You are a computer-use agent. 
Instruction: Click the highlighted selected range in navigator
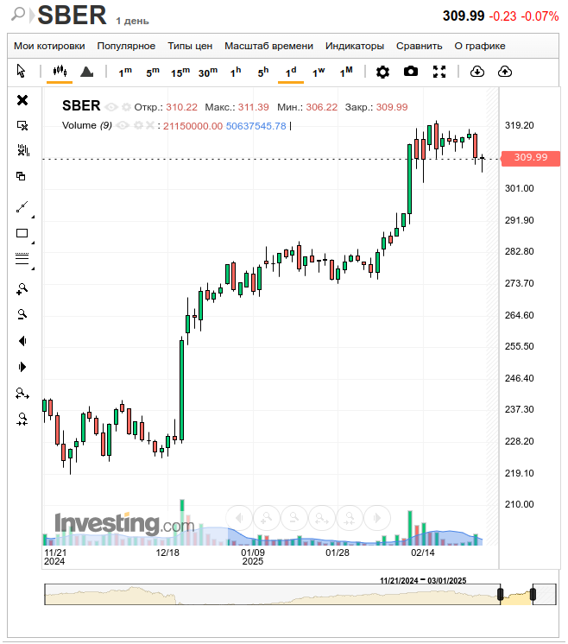(517, 594)
